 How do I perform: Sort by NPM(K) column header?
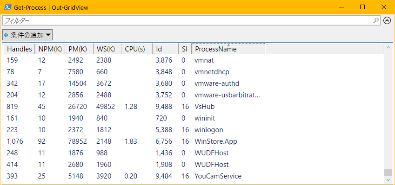[50, 49]
